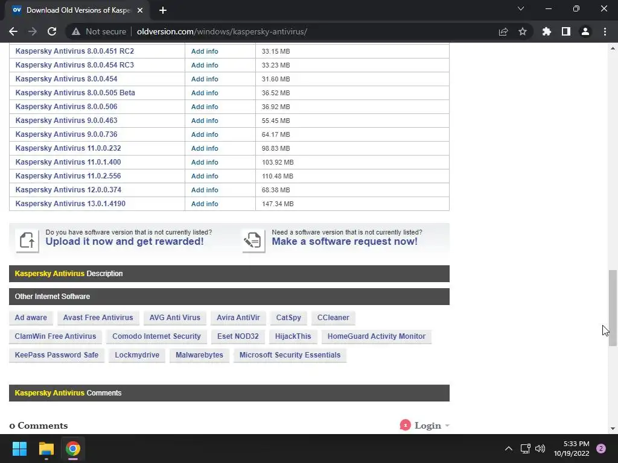The height and width of the screenshot is (463, 618).
Task: Toggle the browser side panel
Action: [x=566, y=31]
